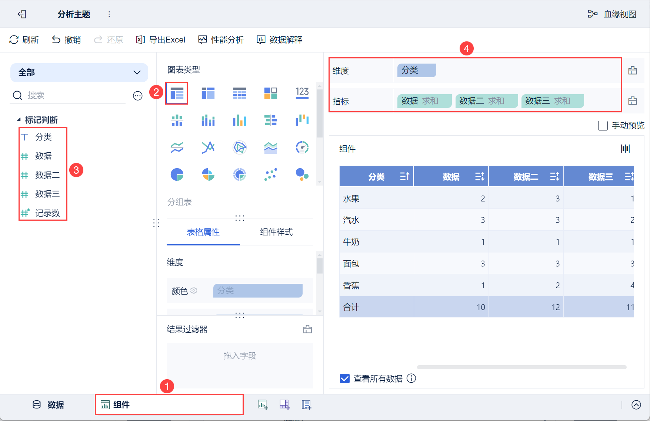Enable the 手动预览 checkbox
Screen dimensions: 650x421
pos(603,126)
